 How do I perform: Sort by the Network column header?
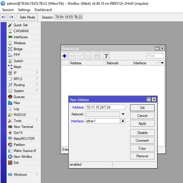tap(119, 63)
